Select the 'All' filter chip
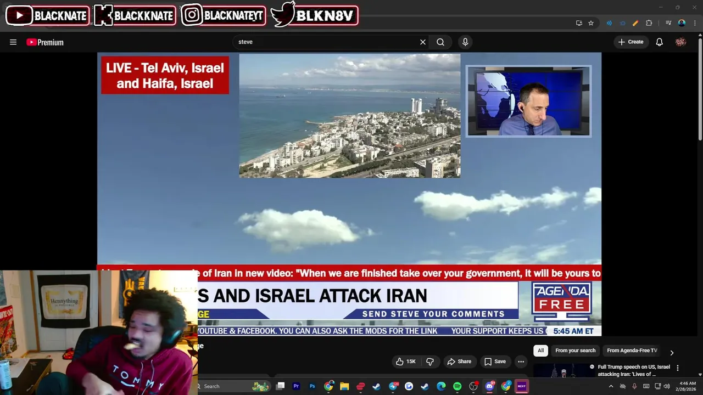703x395 pixels. tap(541, 351)
